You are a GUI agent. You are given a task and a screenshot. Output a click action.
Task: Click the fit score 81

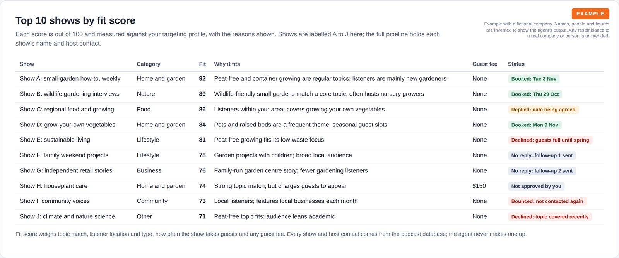pos(202,140)
